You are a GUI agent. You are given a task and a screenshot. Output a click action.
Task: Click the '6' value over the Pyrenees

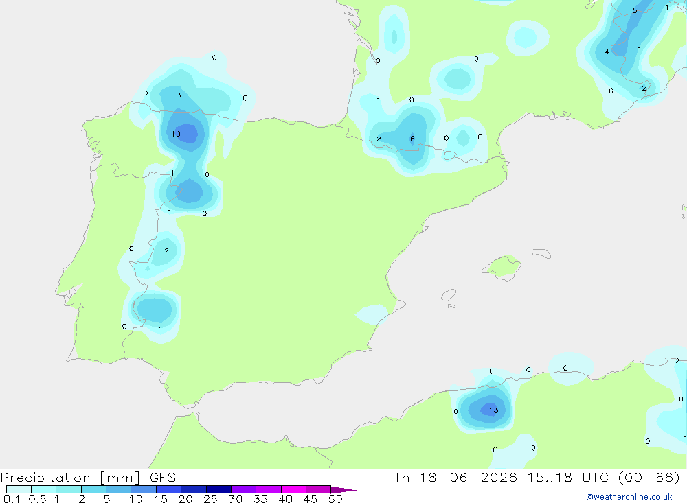click(x=412, y=139)
